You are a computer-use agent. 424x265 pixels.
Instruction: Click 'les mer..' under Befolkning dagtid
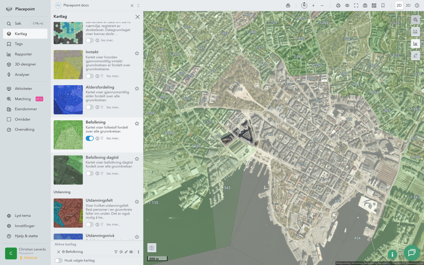pos(113,174)
